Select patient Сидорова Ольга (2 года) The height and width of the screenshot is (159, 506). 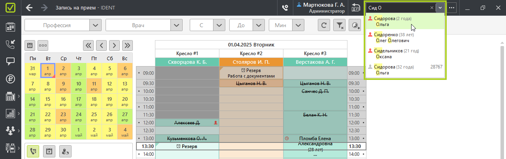[405, 21]
